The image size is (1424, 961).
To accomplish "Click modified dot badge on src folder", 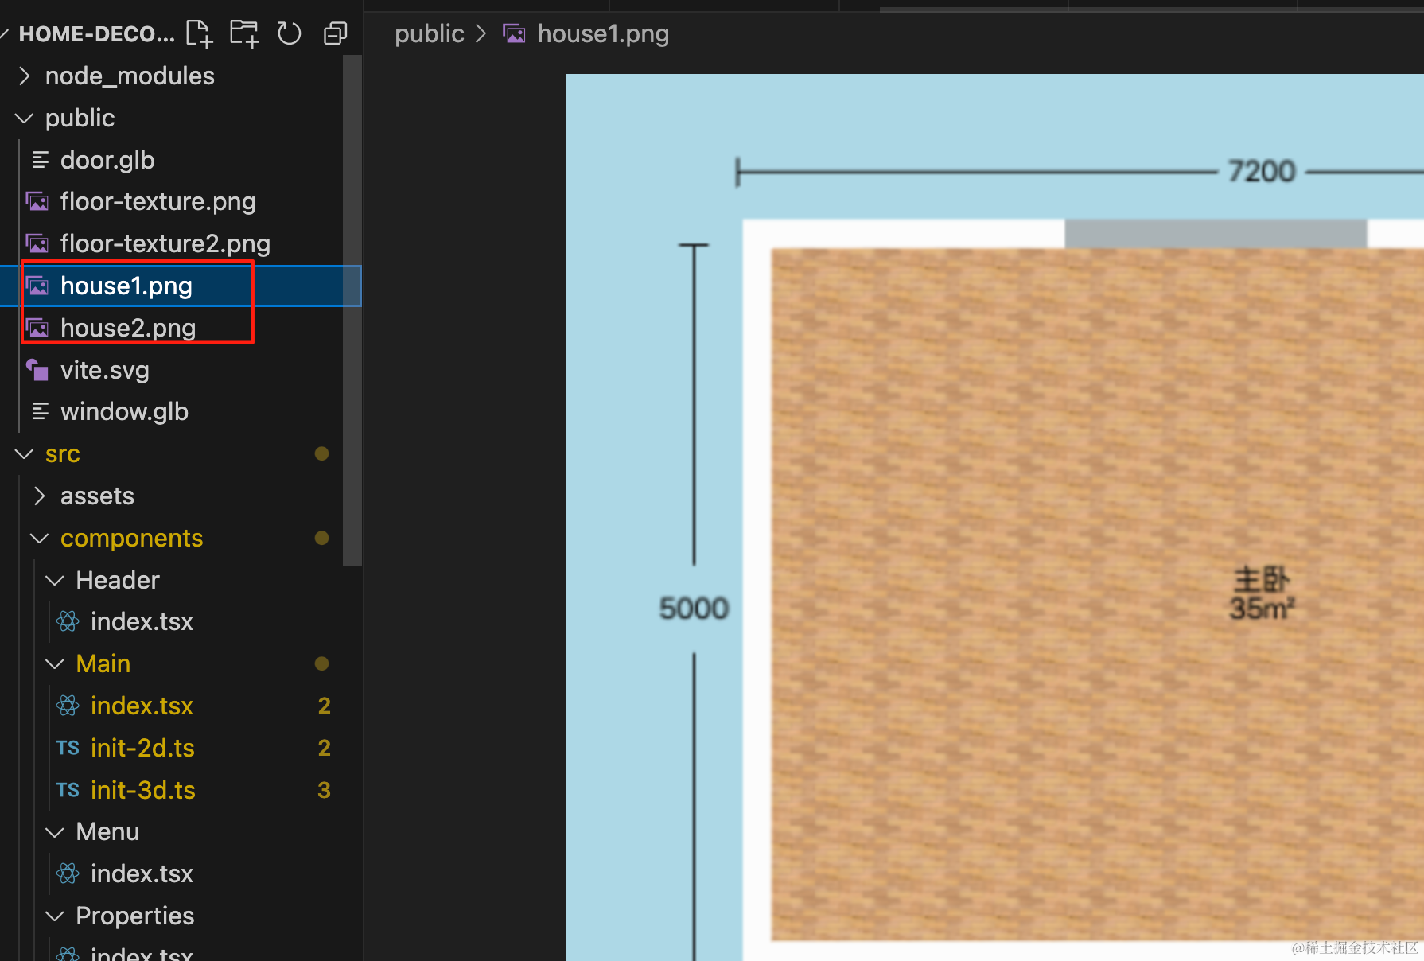I will (321, 453).
